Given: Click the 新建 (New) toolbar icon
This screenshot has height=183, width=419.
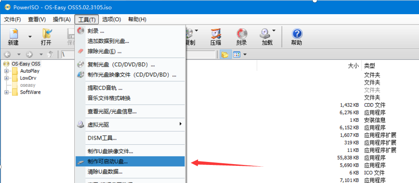Looking at the screenshot, I should [x=13, y=37].
